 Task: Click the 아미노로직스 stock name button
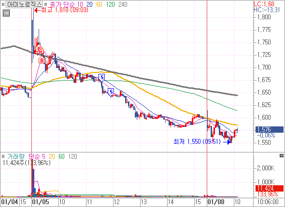point(24,4)
